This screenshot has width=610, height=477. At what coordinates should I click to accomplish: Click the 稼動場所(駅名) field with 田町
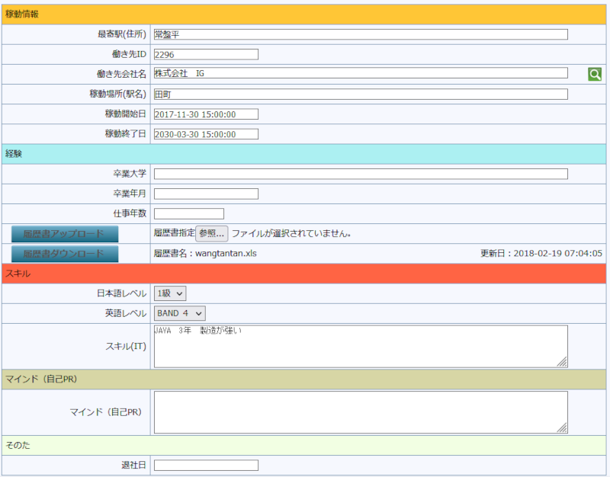point(361,94)
